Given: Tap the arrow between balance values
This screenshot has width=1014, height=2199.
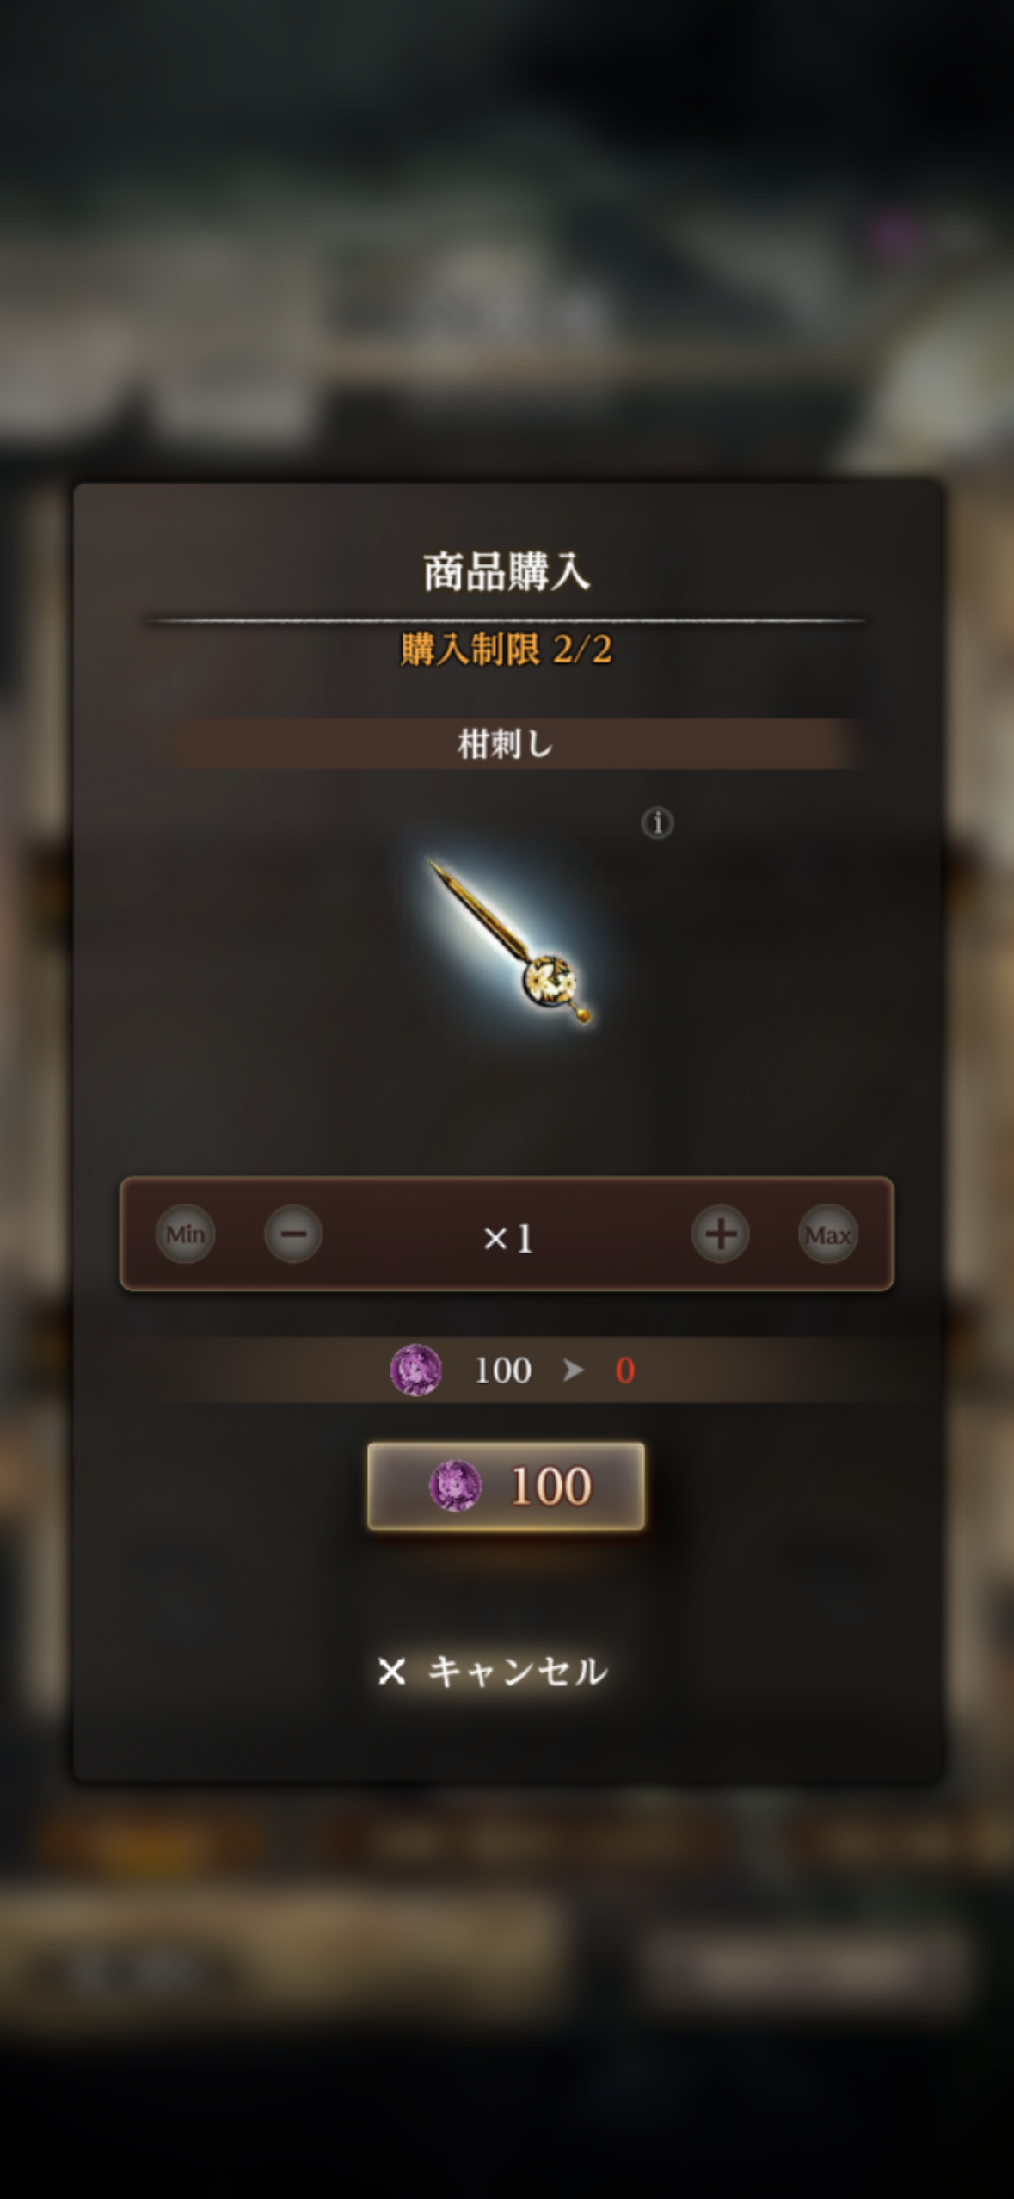Looking at the screenshot, I should [x=574, y=1370].
